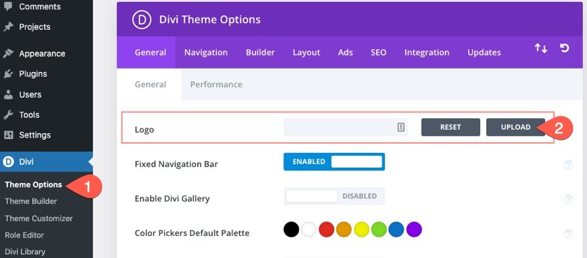Click the Settings sliders icon
This screenshot has width=587, height=258.
[x=8, y=135]
